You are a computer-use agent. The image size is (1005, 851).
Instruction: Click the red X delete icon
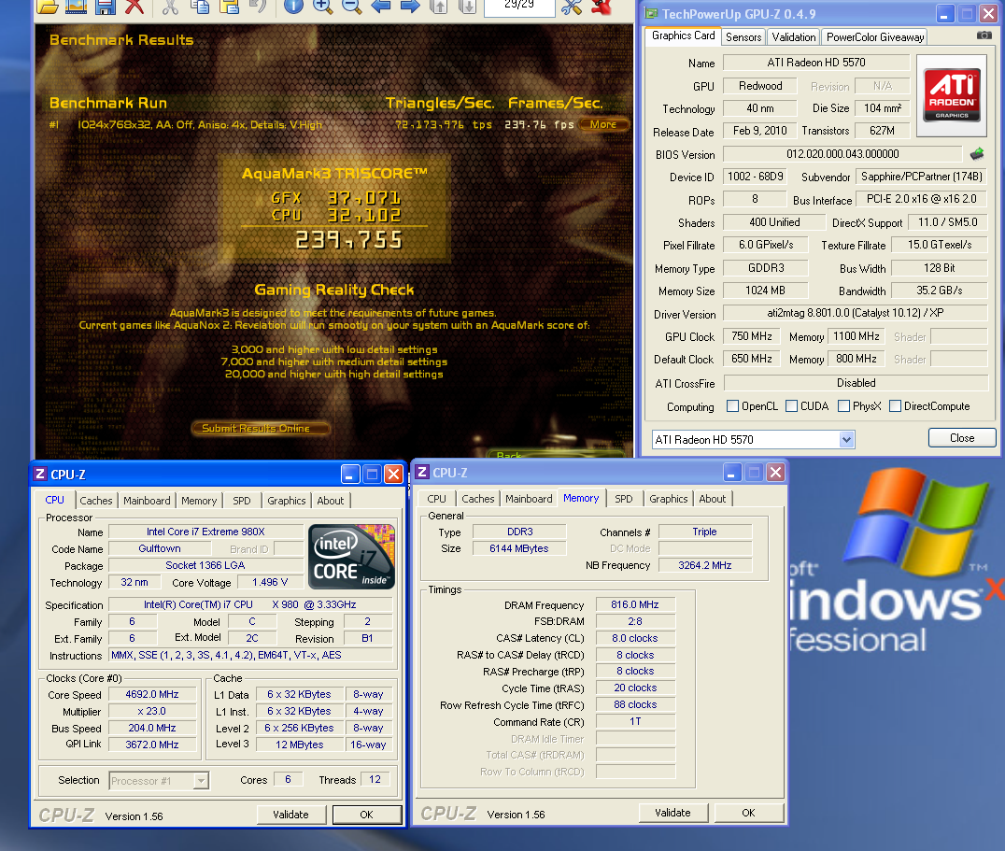[134, 7]
